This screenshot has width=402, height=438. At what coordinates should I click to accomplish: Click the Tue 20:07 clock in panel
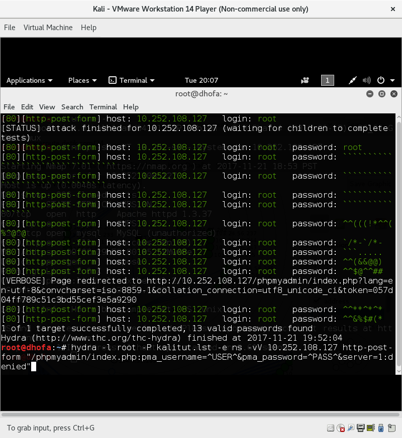(x=202, y=80)
